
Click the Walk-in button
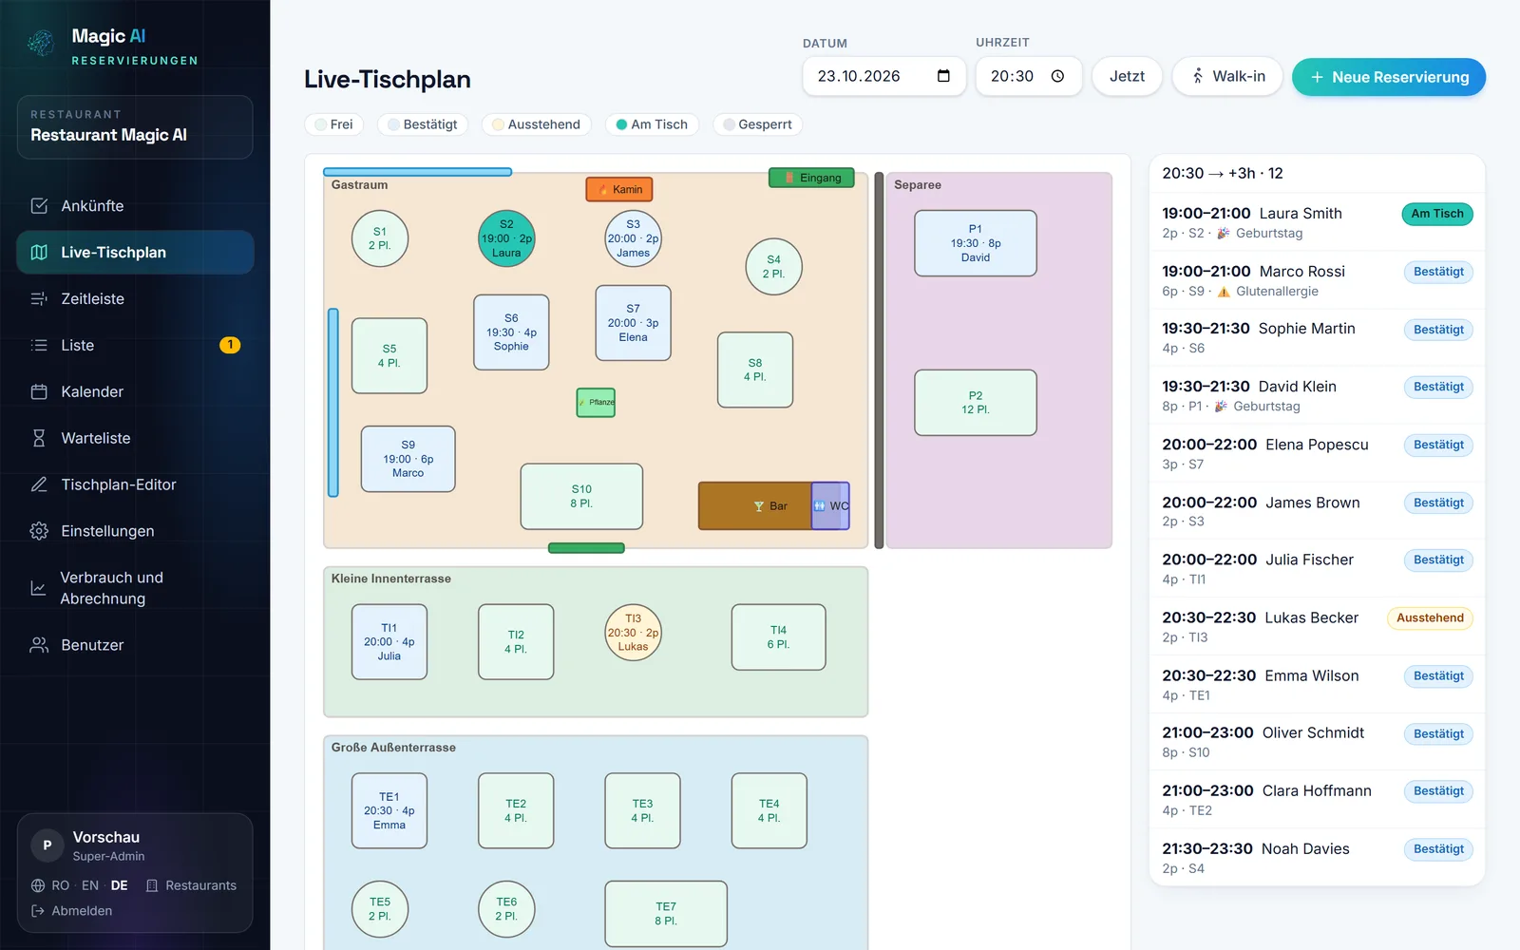(1227, 76)
